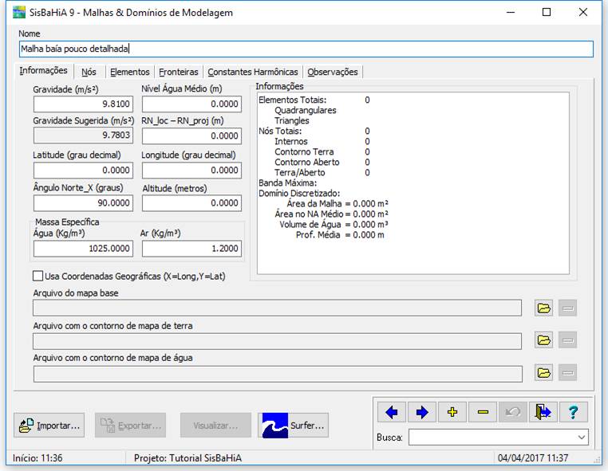Switch to Observações tab
Screen dimensions: 608x471
tap(333, 72)
